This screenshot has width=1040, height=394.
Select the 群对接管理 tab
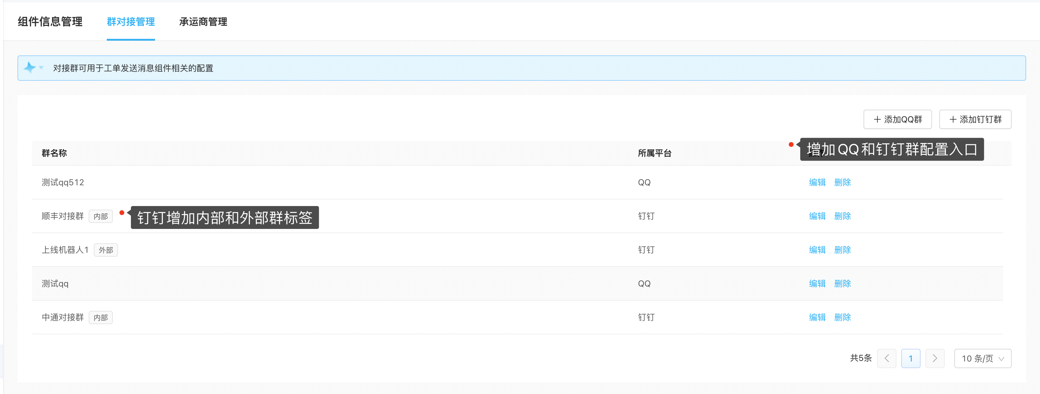131,21
